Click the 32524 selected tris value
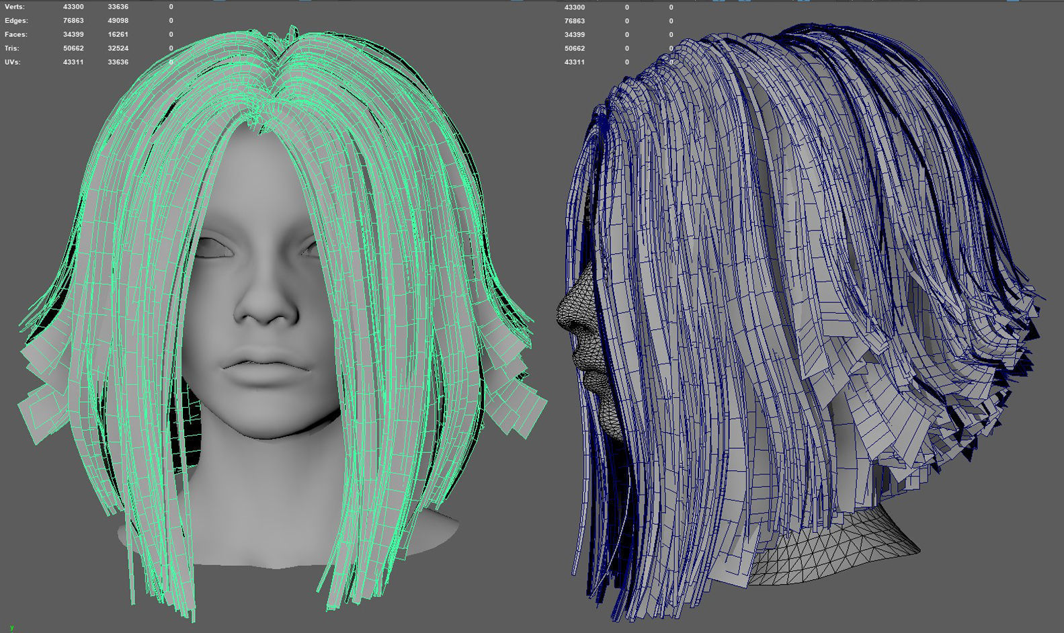Image resolution: width=1064 pixels, height=633 pixels. [118, 48]
